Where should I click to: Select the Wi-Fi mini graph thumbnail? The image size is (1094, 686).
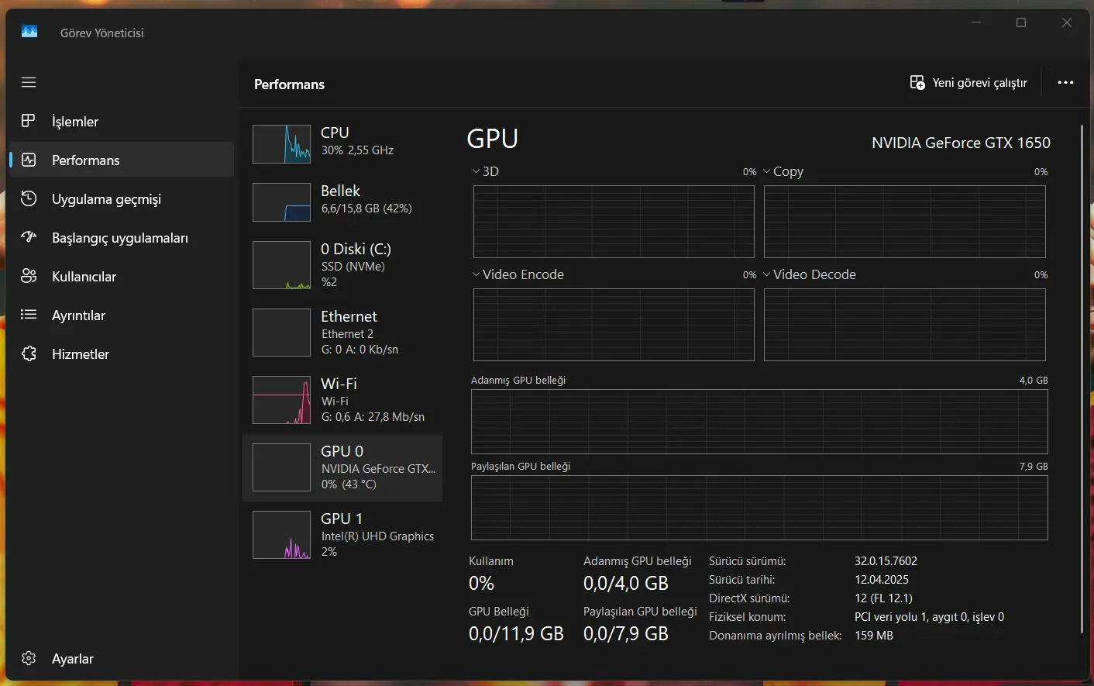tap(281, 400)
